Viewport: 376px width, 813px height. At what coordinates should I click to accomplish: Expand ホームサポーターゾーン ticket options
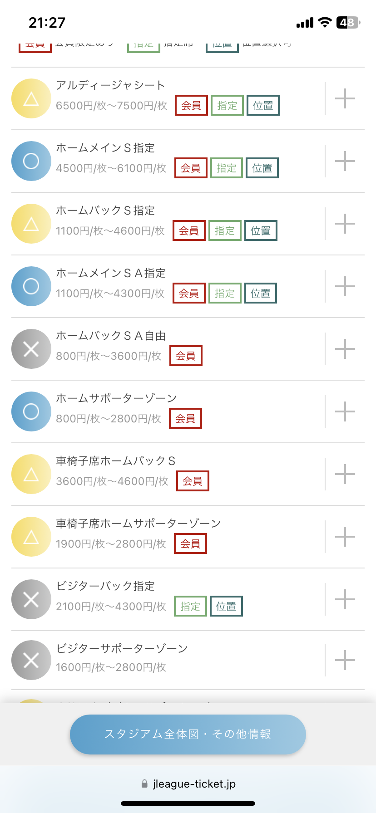(345, 411)
